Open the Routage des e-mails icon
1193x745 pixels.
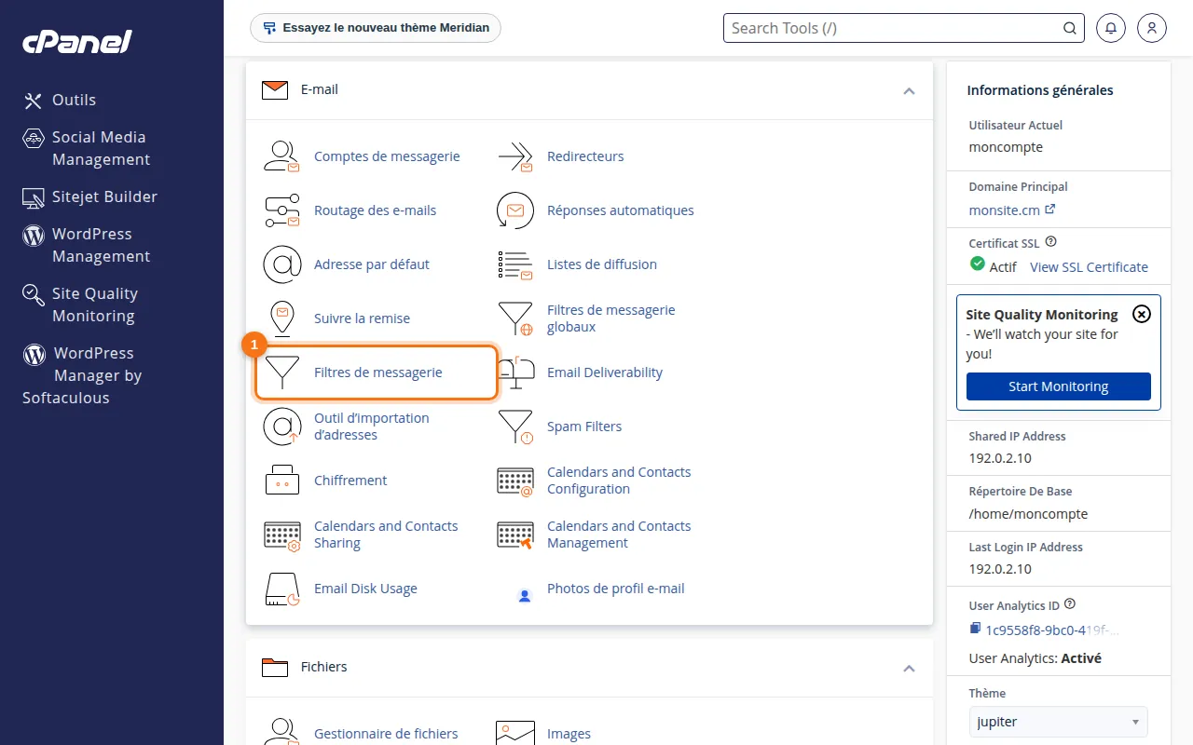click(x=281, y=210)
